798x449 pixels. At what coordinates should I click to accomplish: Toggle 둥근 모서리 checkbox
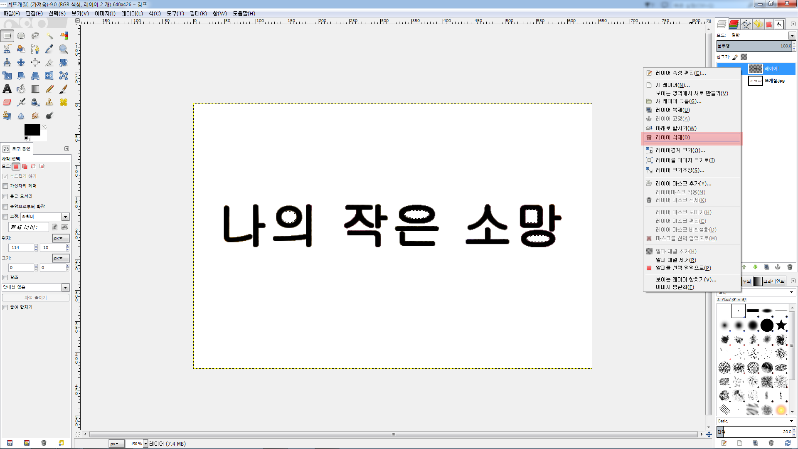(x=5, y=196)
